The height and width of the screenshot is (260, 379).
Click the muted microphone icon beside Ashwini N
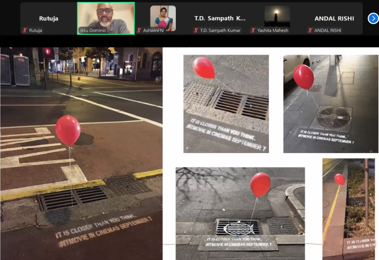click(x=139, y=30)
